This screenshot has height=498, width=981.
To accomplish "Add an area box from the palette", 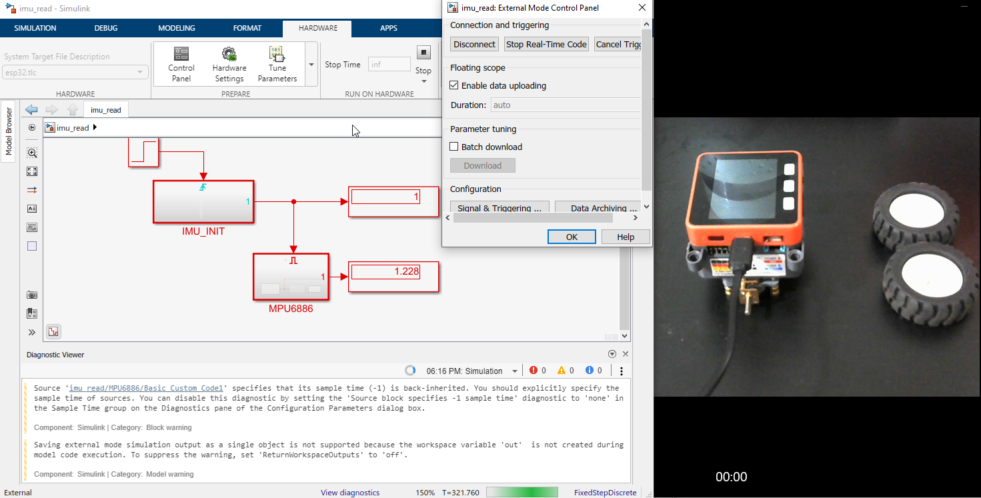I will 32,246.
